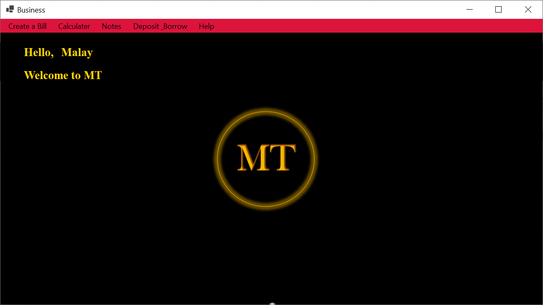Open the Create a Bill menu

pos(27,26)
